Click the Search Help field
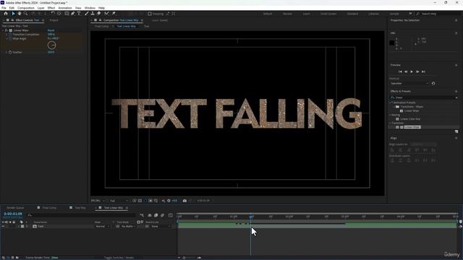Viewport: 463px width, 260px height. click(437, 14)
